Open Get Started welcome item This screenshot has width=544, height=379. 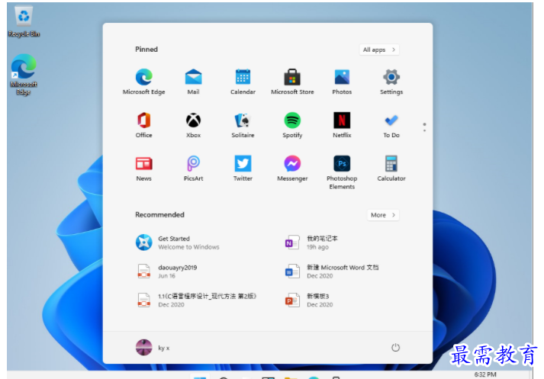tap(178, 242)
